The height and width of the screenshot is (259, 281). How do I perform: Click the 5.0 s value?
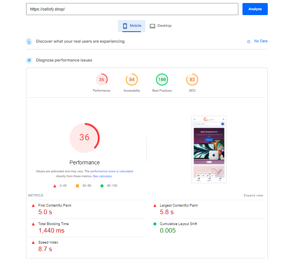pos(45,212)
